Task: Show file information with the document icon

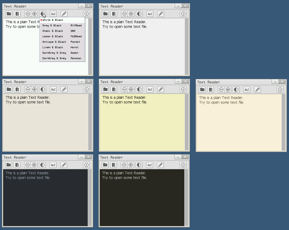Action: pyautogui.click(x=17, y=14)
